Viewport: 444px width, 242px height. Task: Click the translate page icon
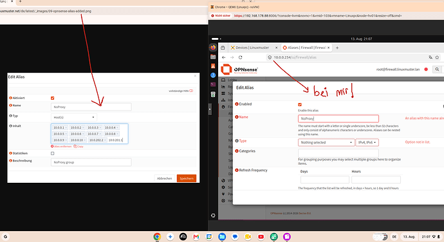click(x=430, y=57)
